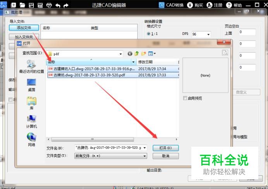This screenshot has height=189, width=268.
Task: Click the print icon in the title toolbar
Action: click(49, 5)
